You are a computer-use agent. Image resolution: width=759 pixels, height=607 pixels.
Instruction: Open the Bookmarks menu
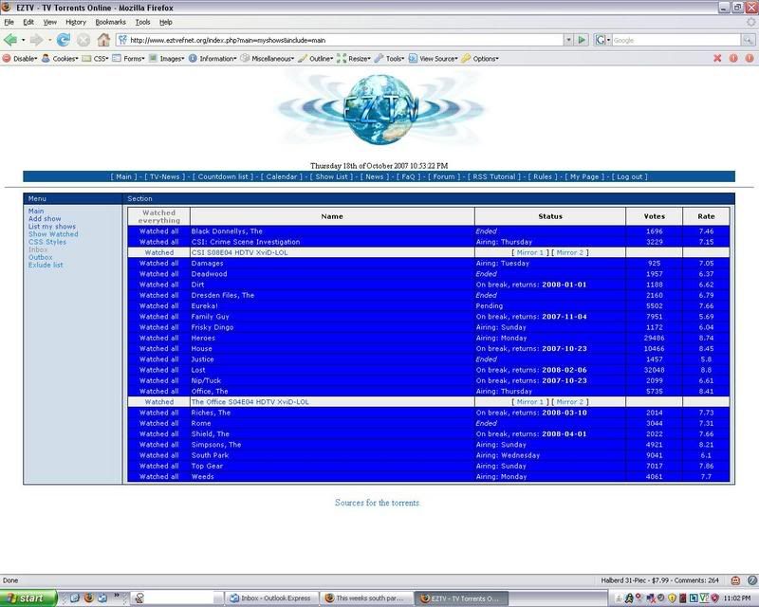click(x=110, y=22)
